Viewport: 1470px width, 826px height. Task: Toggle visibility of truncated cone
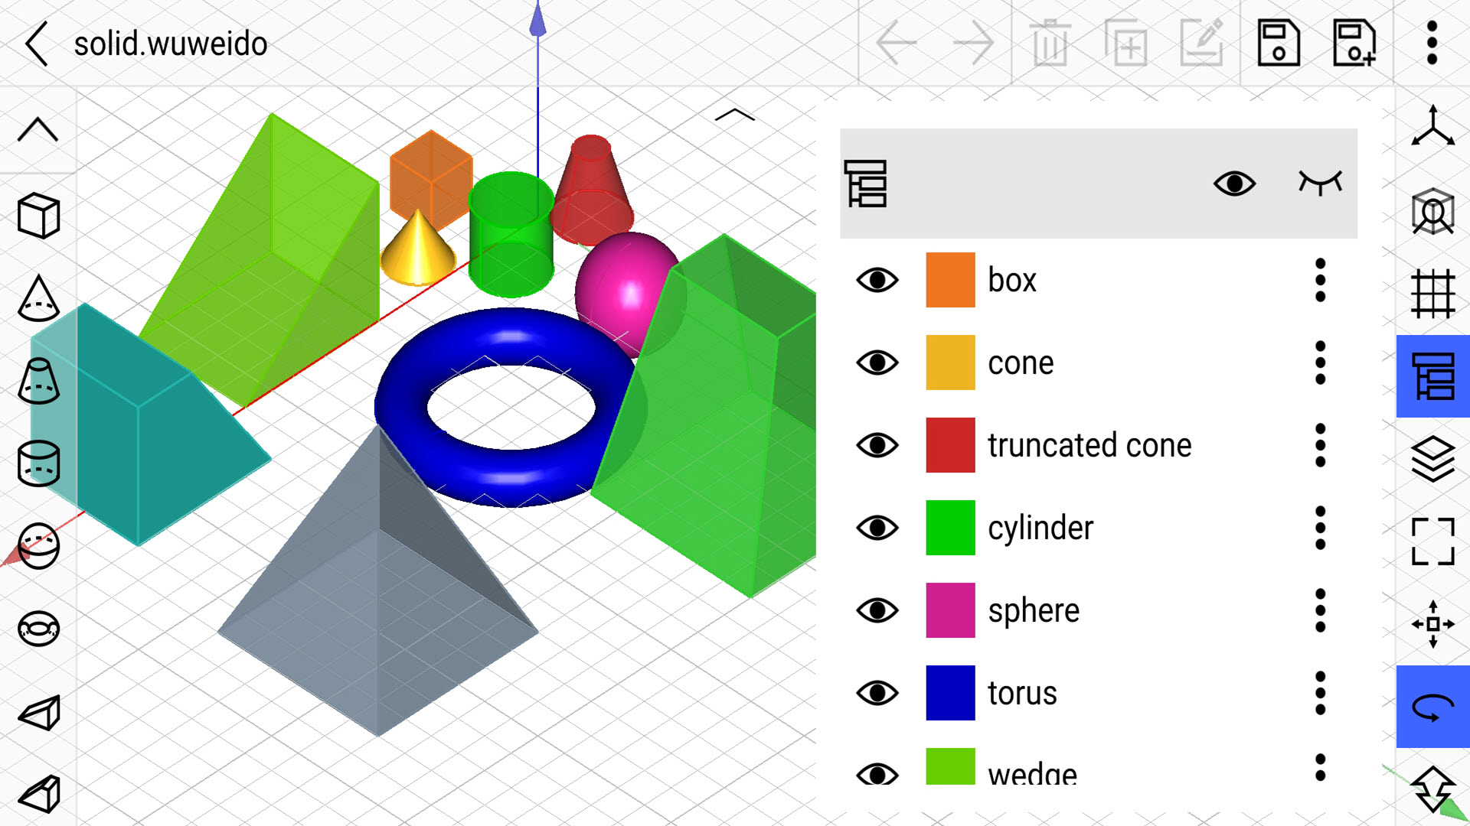pyautogui.click(x=877, y=444)
